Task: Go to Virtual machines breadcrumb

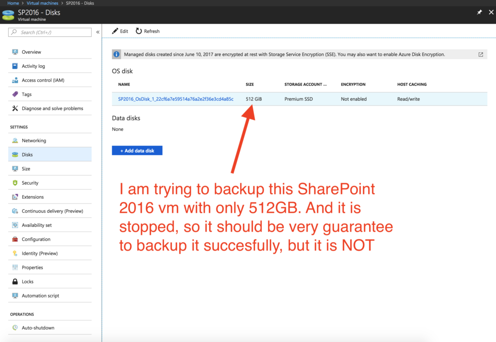Action: (43, 3)
